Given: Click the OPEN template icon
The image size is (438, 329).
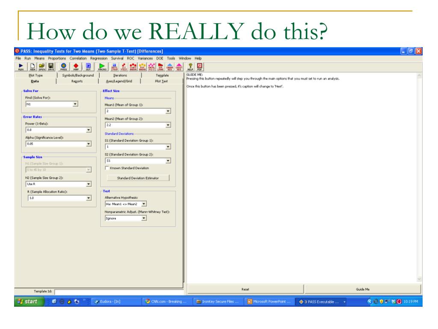Looking at the screenshot, I should [x=41, y=67].
